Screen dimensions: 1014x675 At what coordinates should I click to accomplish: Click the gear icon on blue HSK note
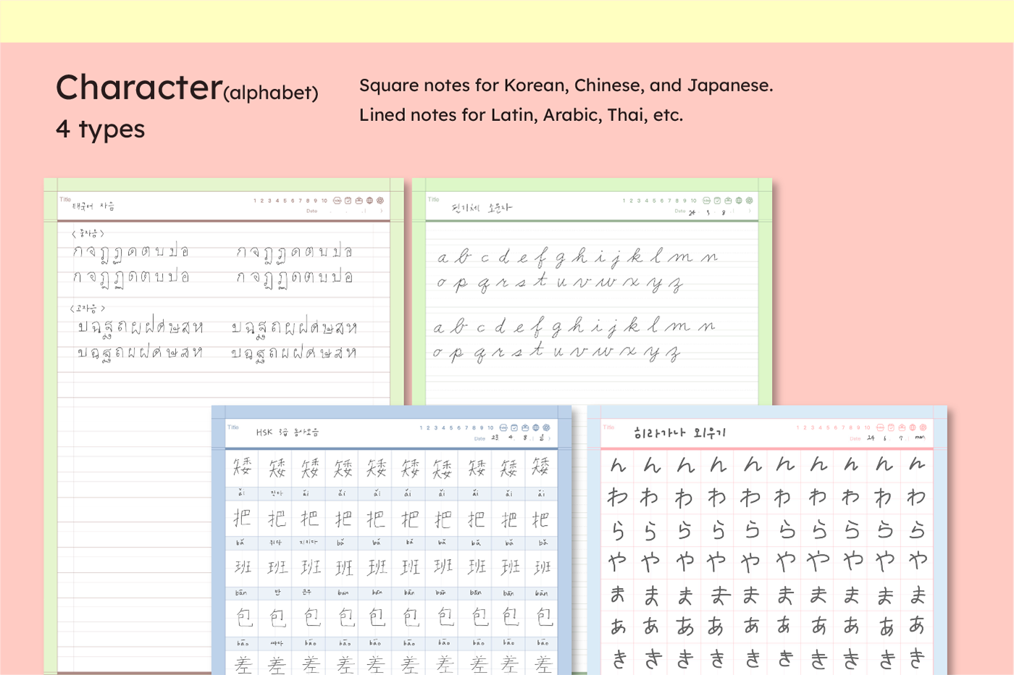[546, 428]
